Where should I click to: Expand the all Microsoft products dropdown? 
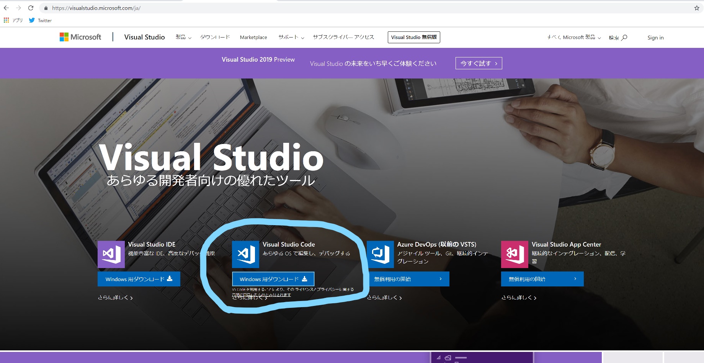tap(574, 37)
